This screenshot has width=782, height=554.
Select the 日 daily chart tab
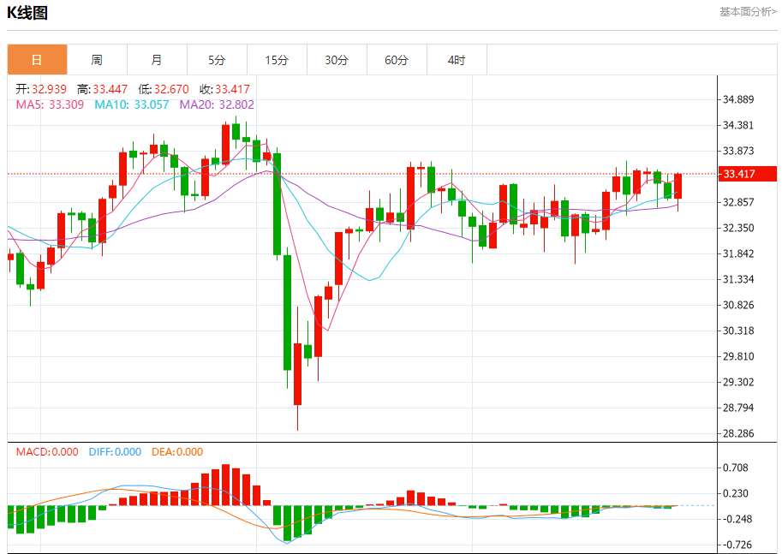[x=38, y=60]
